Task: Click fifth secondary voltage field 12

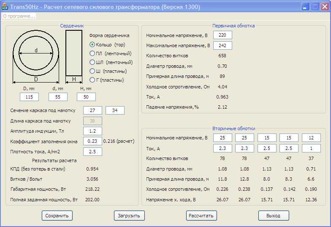Action: click(312, 138)
